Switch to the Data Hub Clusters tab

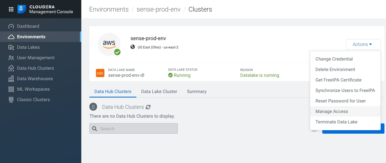pyautogui.click(x=113, y=91)
